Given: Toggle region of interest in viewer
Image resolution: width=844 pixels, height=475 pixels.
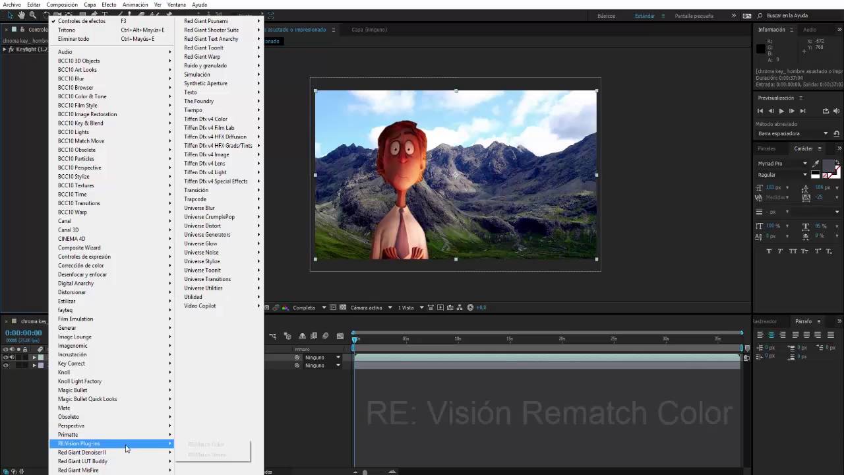Looking at the screenshot, I should (333, 307).
